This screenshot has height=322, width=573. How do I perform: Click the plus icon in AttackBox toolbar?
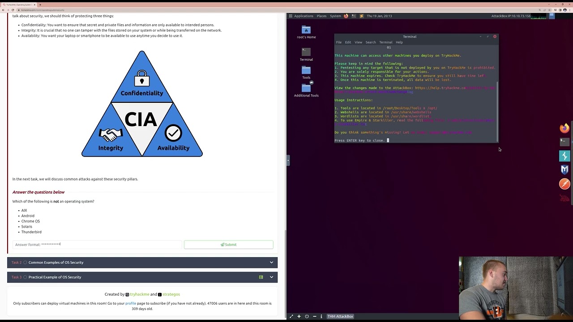(x=299, y=316)
